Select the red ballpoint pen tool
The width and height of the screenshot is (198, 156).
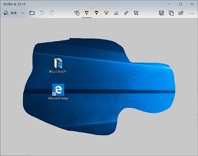pyautogui.click(x=86, y=13)
